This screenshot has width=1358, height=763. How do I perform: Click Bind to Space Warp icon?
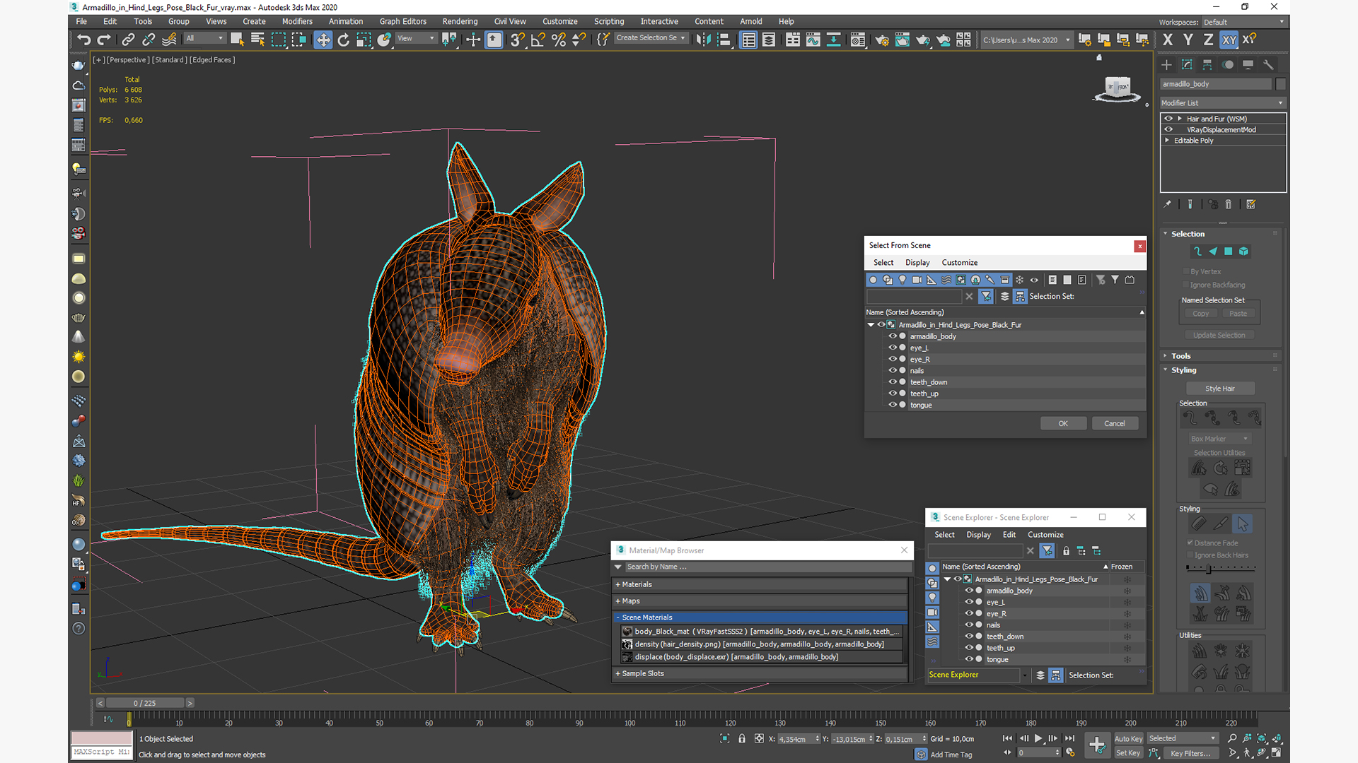tap(169, 40)
